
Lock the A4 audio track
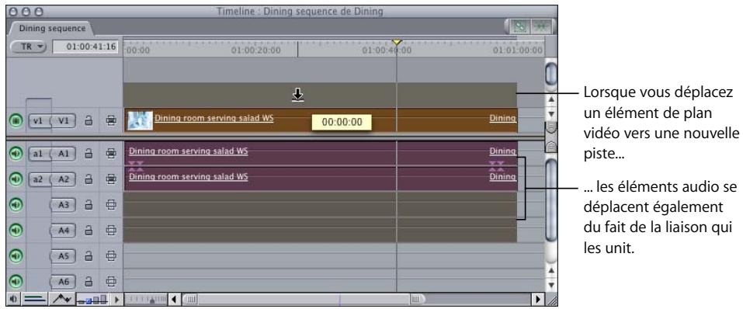89,231
